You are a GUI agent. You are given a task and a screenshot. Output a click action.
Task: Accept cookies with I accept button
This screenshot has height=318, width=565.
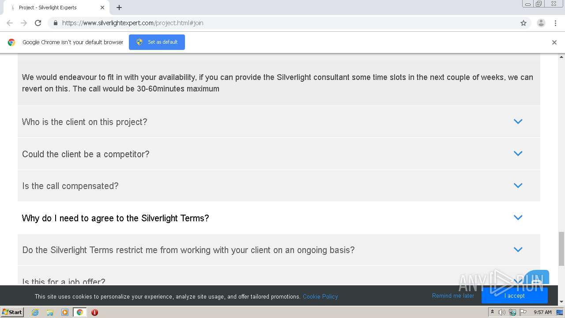(514, 295)
